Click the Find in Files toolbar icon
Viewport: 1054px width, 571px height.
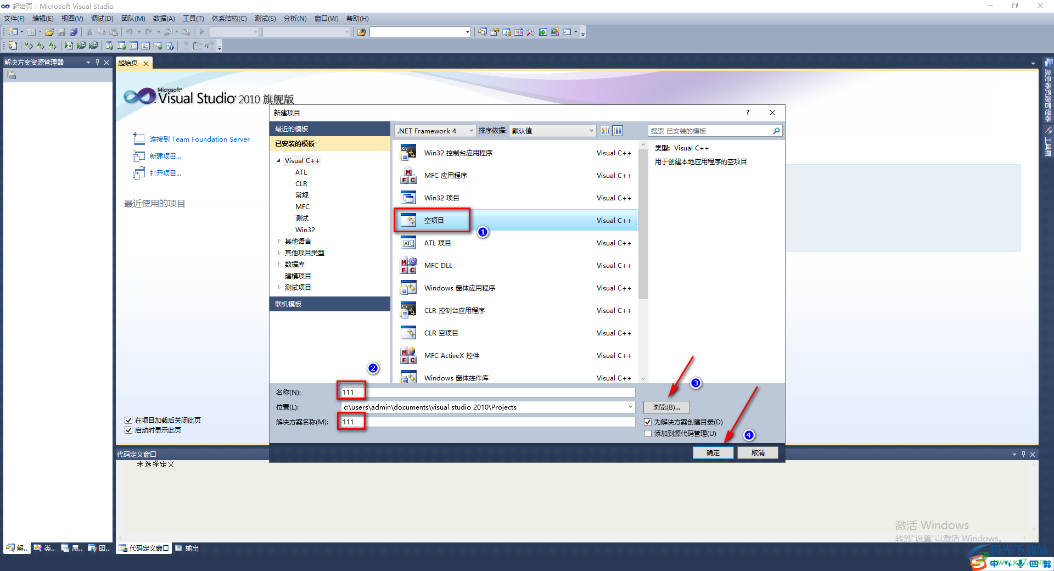pos(361,32)
